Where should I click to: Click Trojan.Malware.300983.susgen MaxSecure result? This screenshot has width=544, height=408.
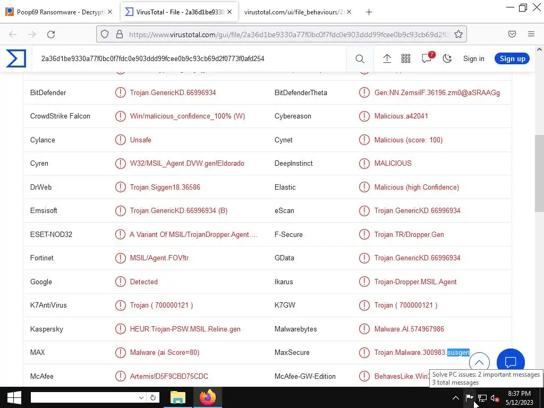point(421,353)
